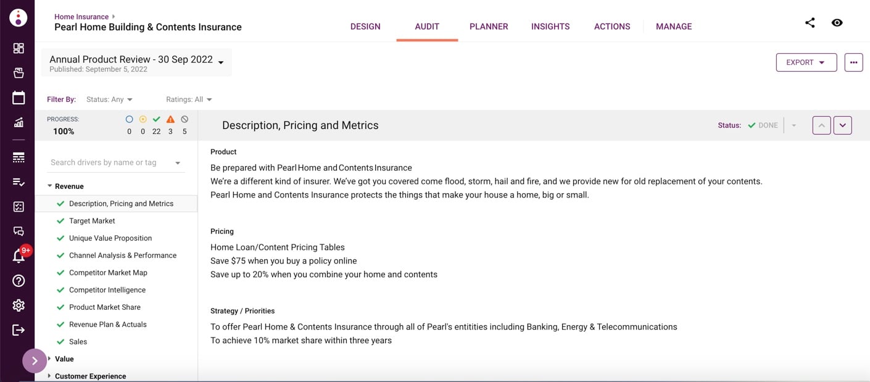The width and height of the screenshot is (870, 382).
Task: Click the EXPORT button
Action: click(806, 62)
